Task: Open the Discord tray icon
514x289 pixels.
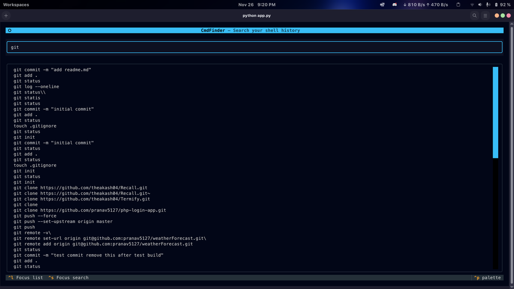Action: 394,5
